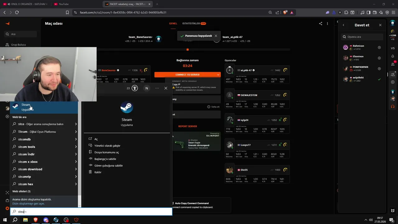Open the Brave browser taskbar icon

[x=35, y=220]
